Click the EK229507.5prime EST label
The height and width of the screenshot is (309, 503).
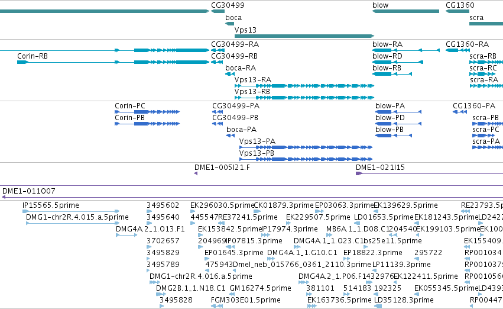tap(318, 217)
